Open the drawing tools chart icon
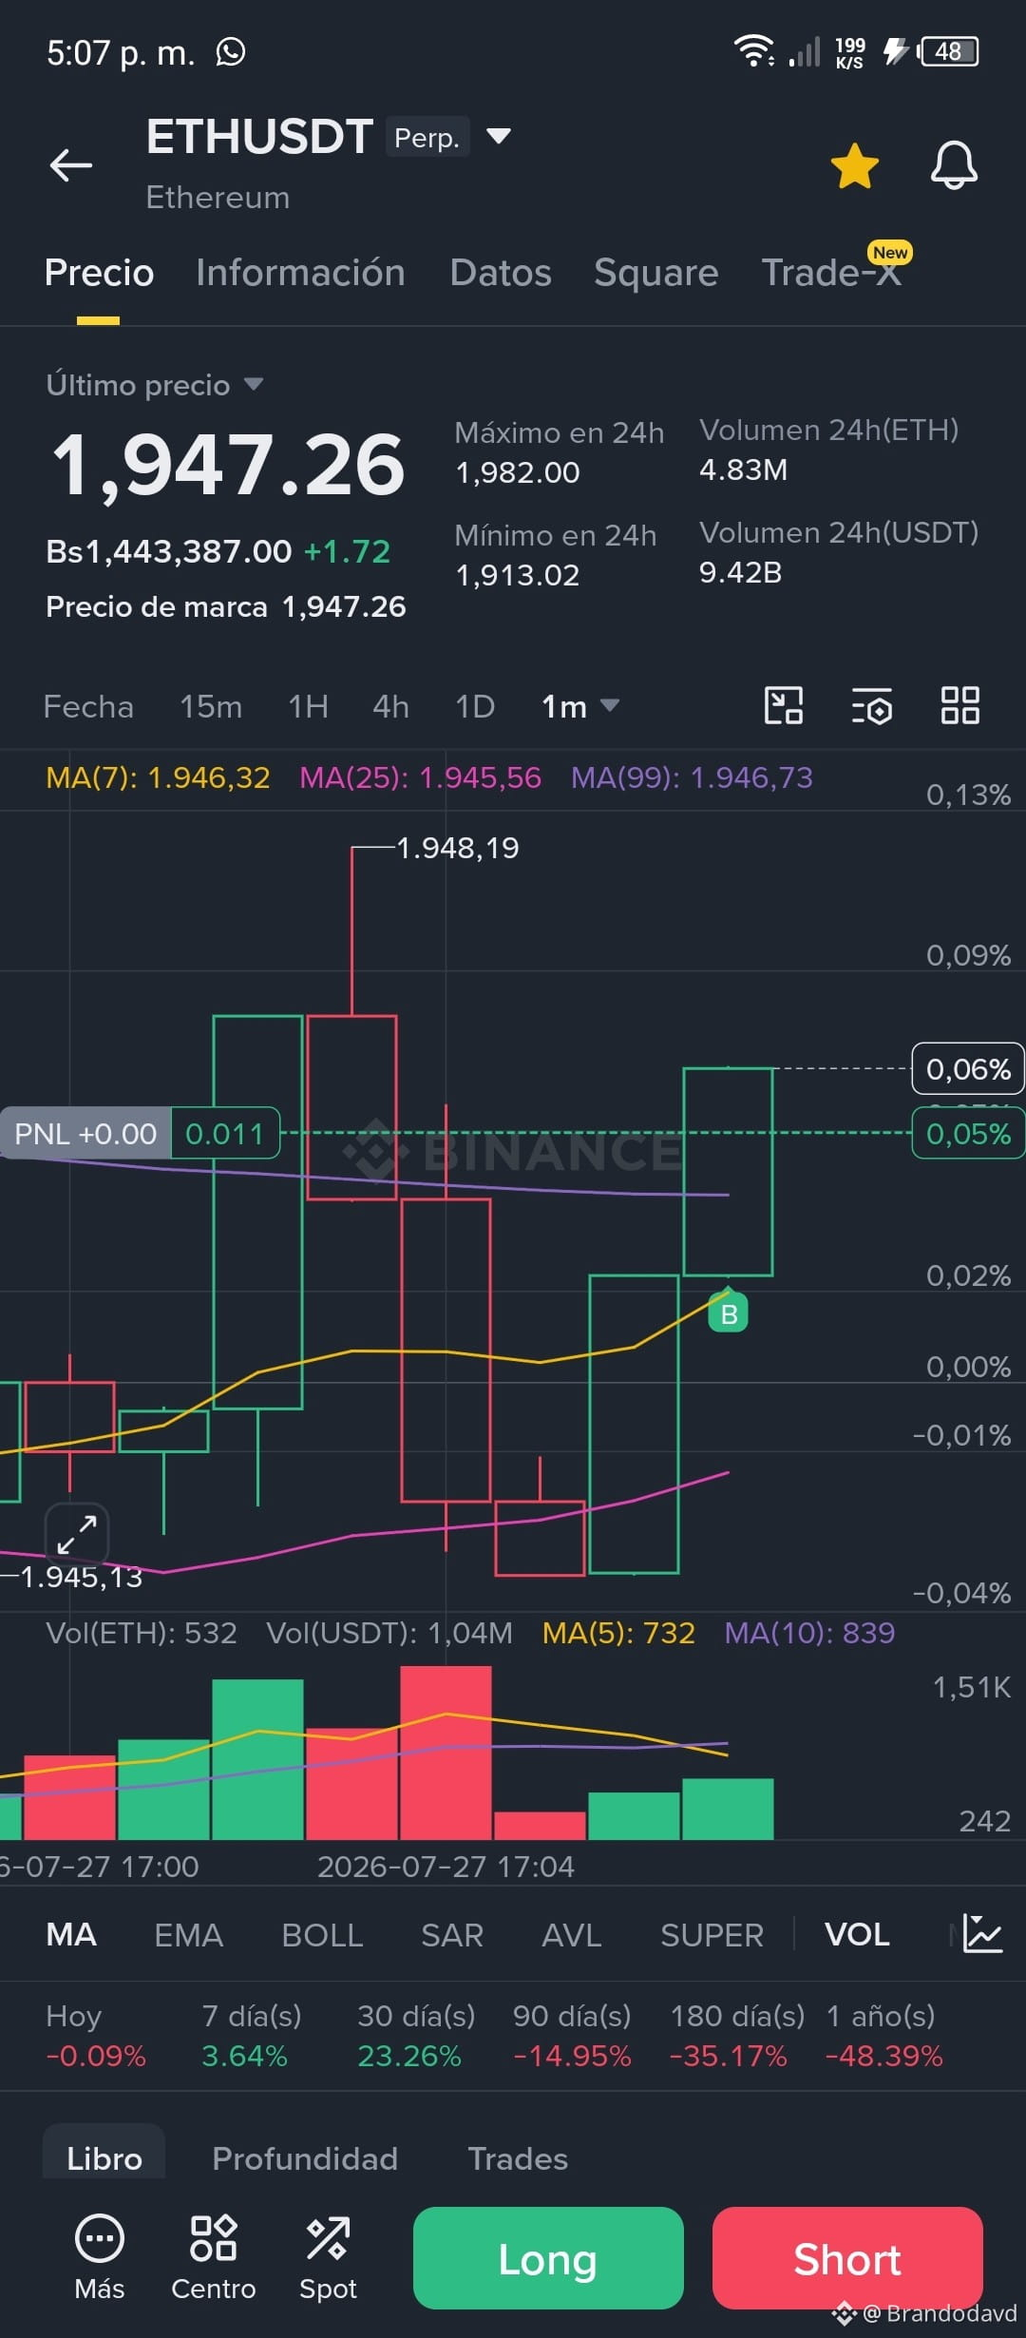This screenshot has height=2338, width=1026. [784, 706]
